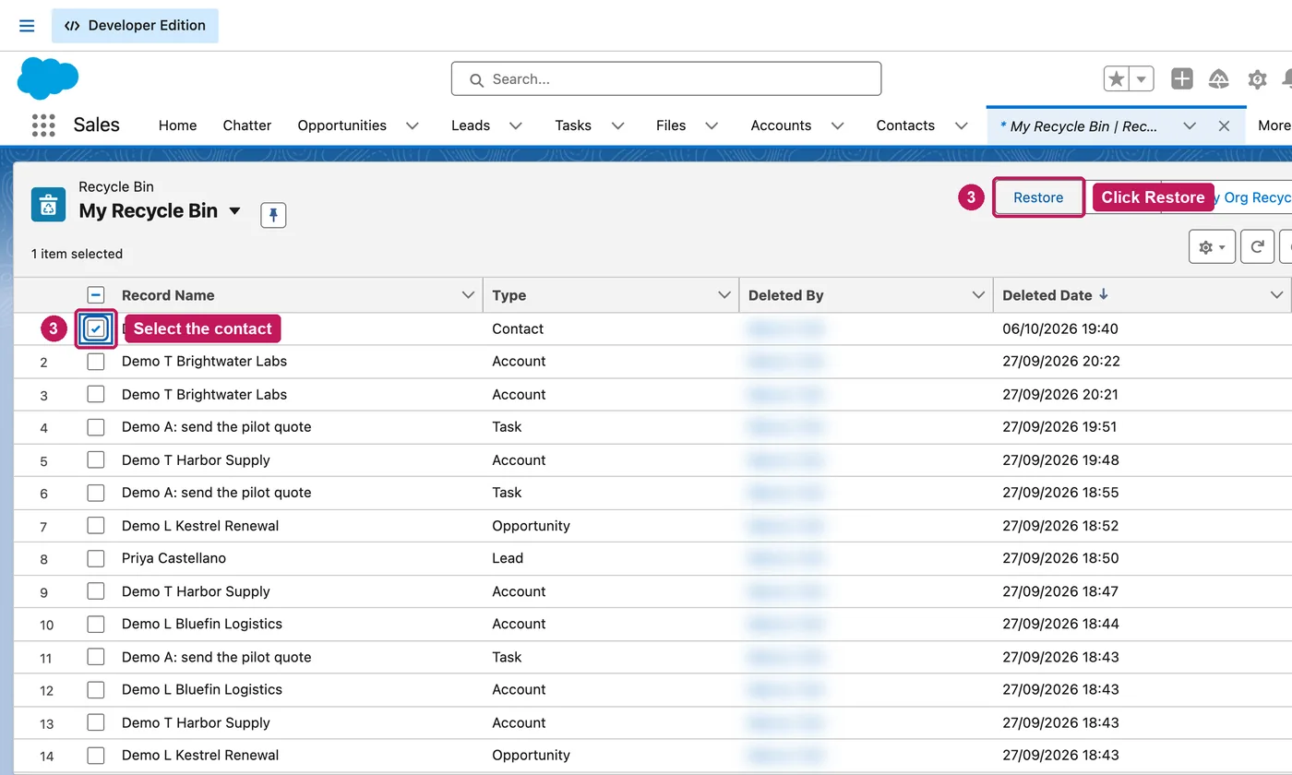Image resolution: width=1292 pixels, height=775 pixels.
Task: Expand the Leads tab dropdown chevron
Action: [x=515, y=126]
